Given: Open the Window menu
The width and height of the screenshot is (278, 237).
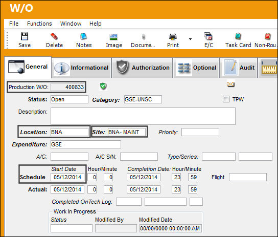Looking at the screenshot, I should [71, 24].
